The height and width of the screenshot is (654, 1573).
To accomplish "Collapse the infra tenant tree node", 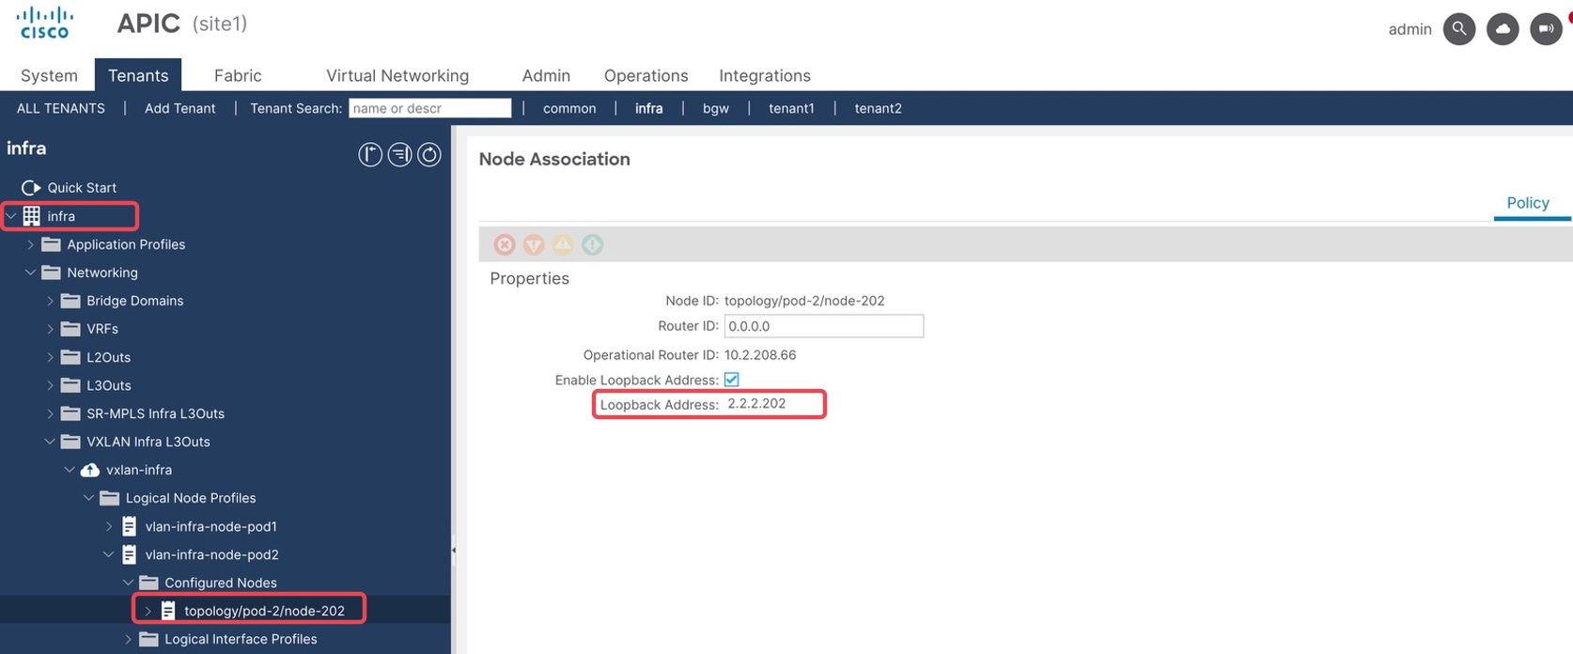I will (x=11, y=216).
